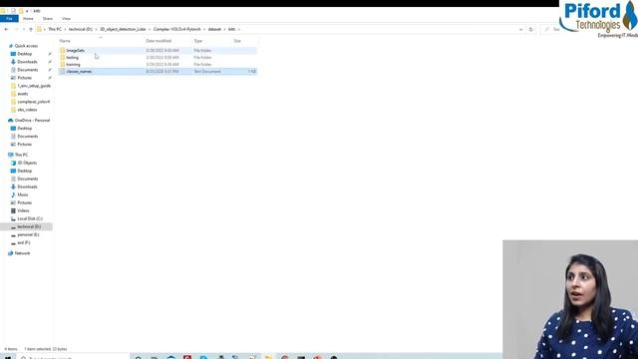638x359 pixels.
Task: Select the testing folder icon
Action: [62, 58]
